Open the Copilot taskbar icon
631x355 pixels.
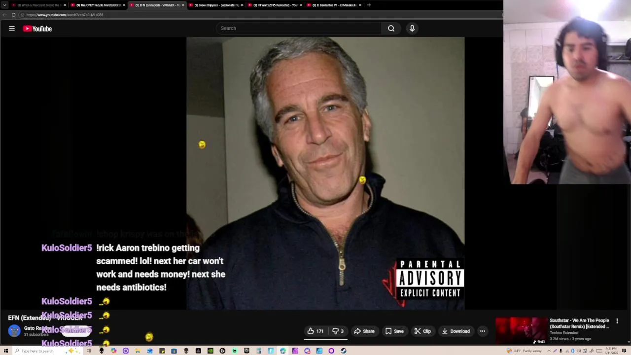pos(113,351)
